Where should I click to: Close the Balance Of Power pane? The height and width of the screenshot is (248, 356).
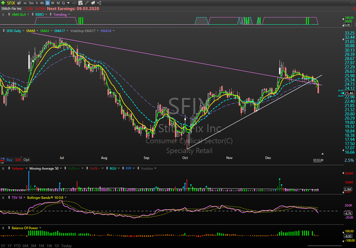[x=3, y=228]
